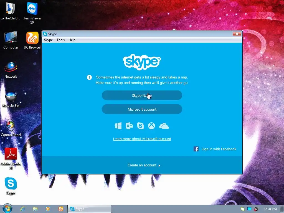Open UC Browser from the taskbar
Image resolution: width=284 pixels, height=213 pixels.
61,209
